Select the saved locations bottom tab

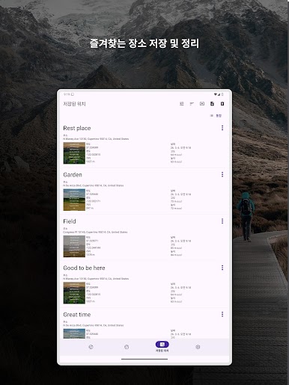tap(162, 347)
